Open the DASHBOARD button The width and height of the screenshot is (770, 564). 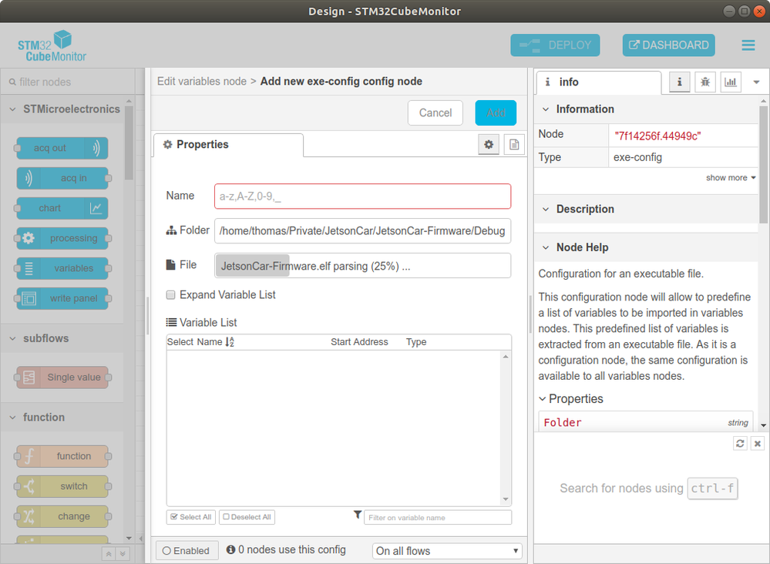pos(668,45)
